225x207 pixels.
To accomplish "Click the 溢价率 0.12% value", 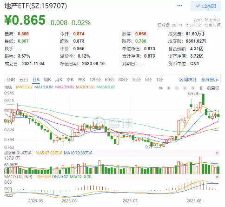I will click(84, 56).
